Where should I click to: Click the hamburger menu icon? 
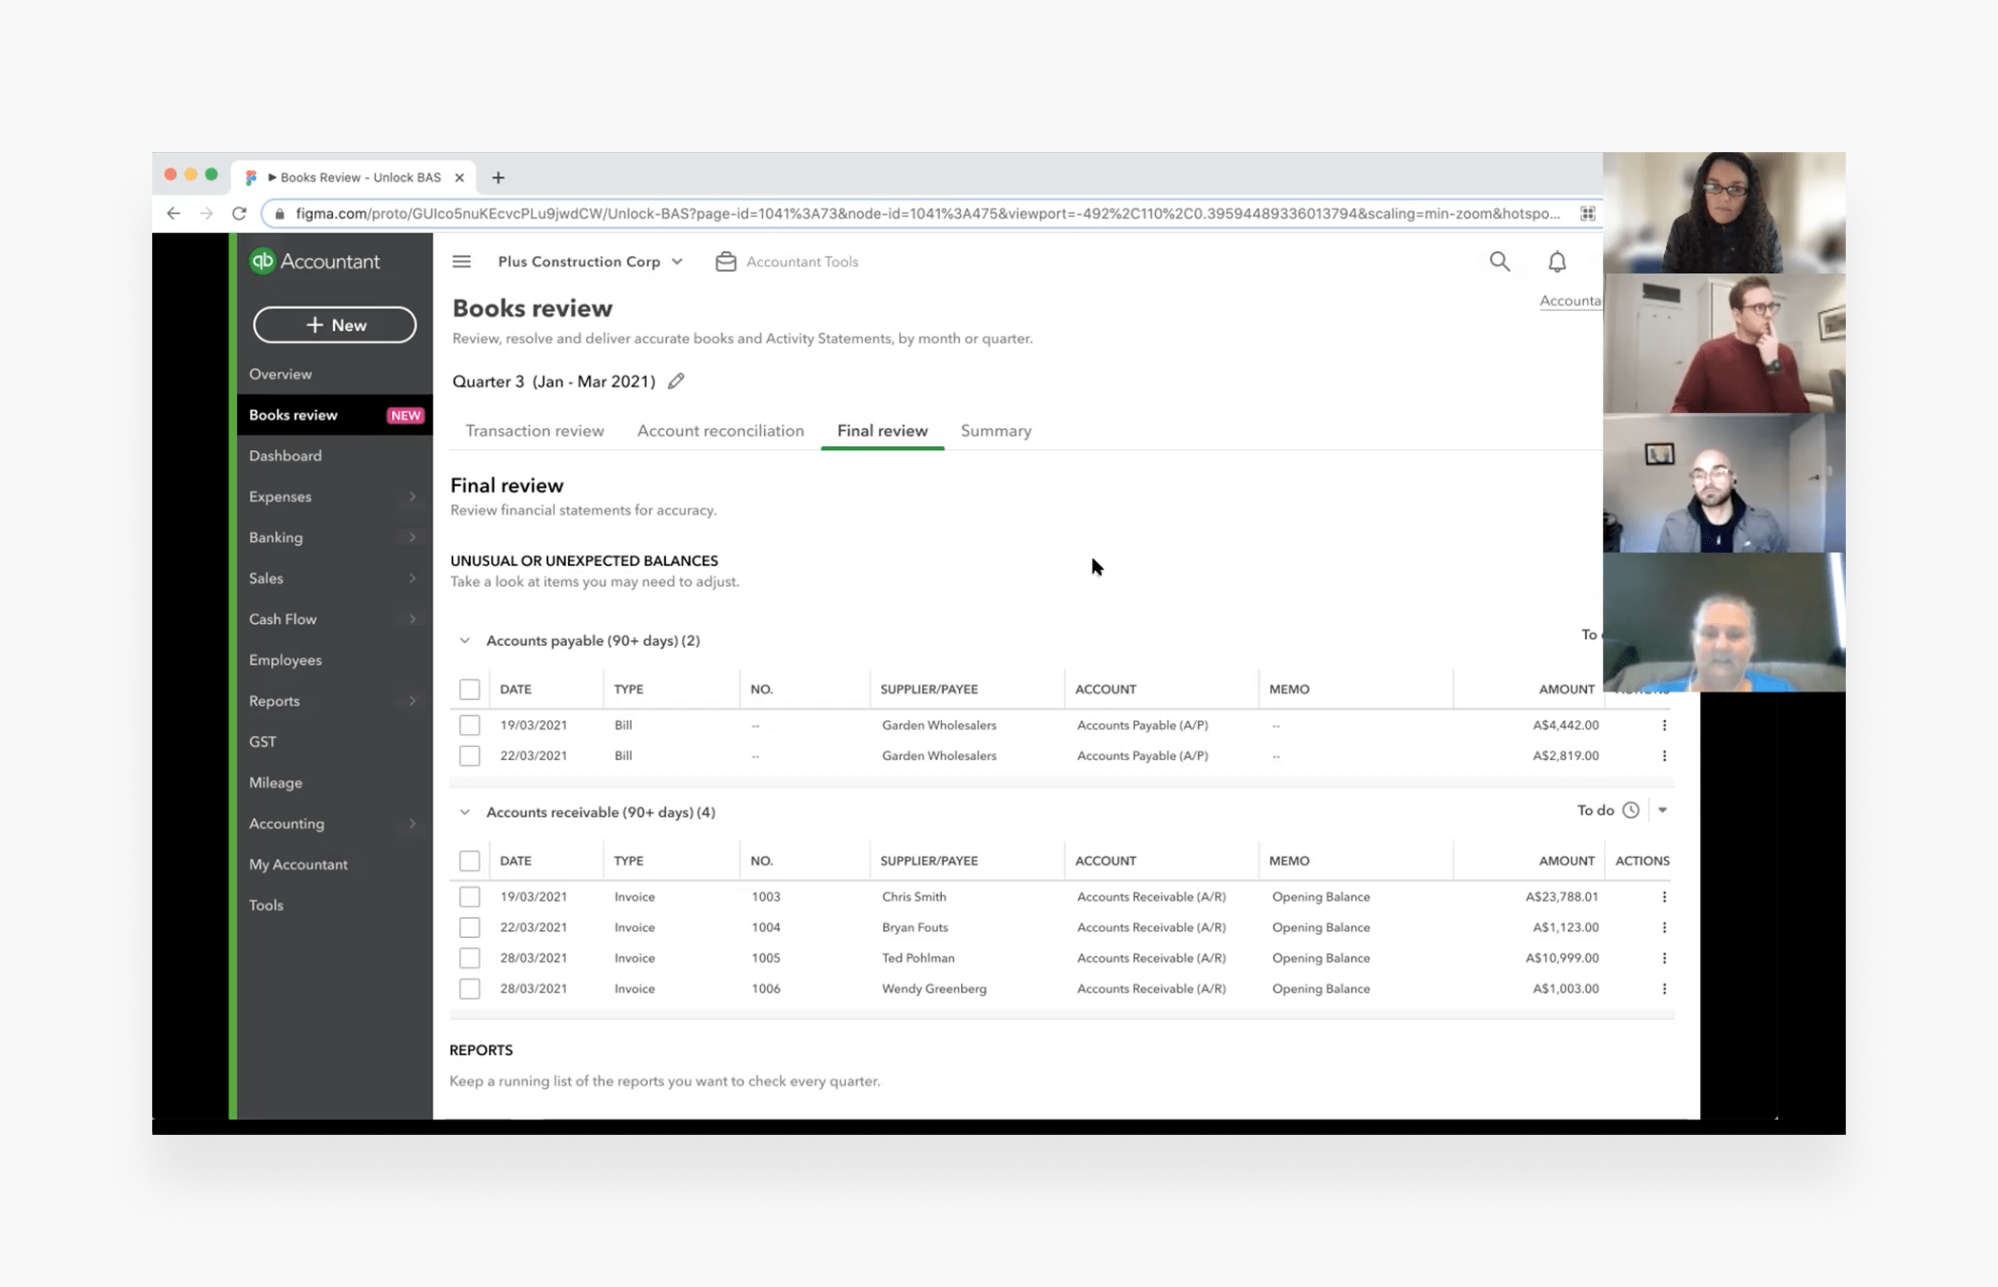pos(461,262)
